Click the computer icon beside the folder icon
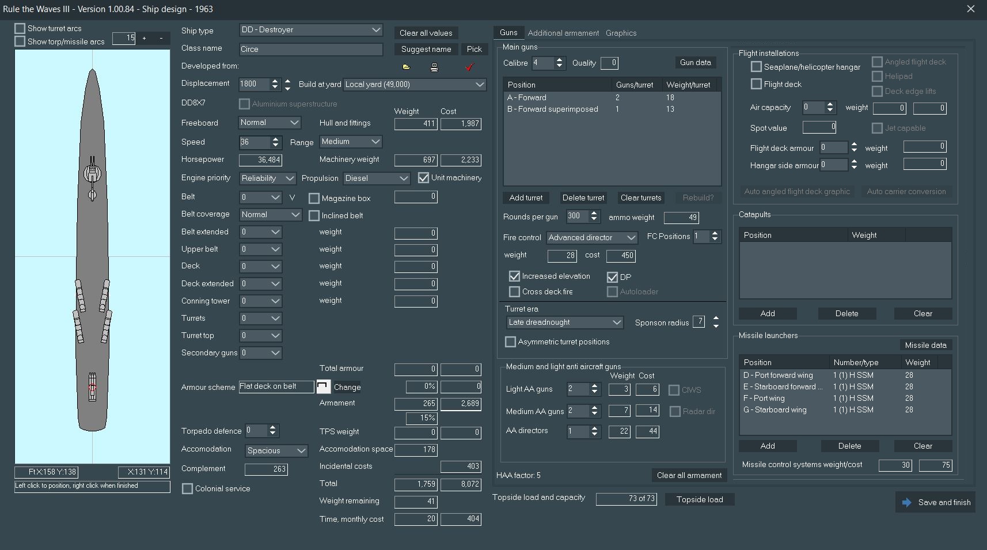 click(x=434, y=67)
